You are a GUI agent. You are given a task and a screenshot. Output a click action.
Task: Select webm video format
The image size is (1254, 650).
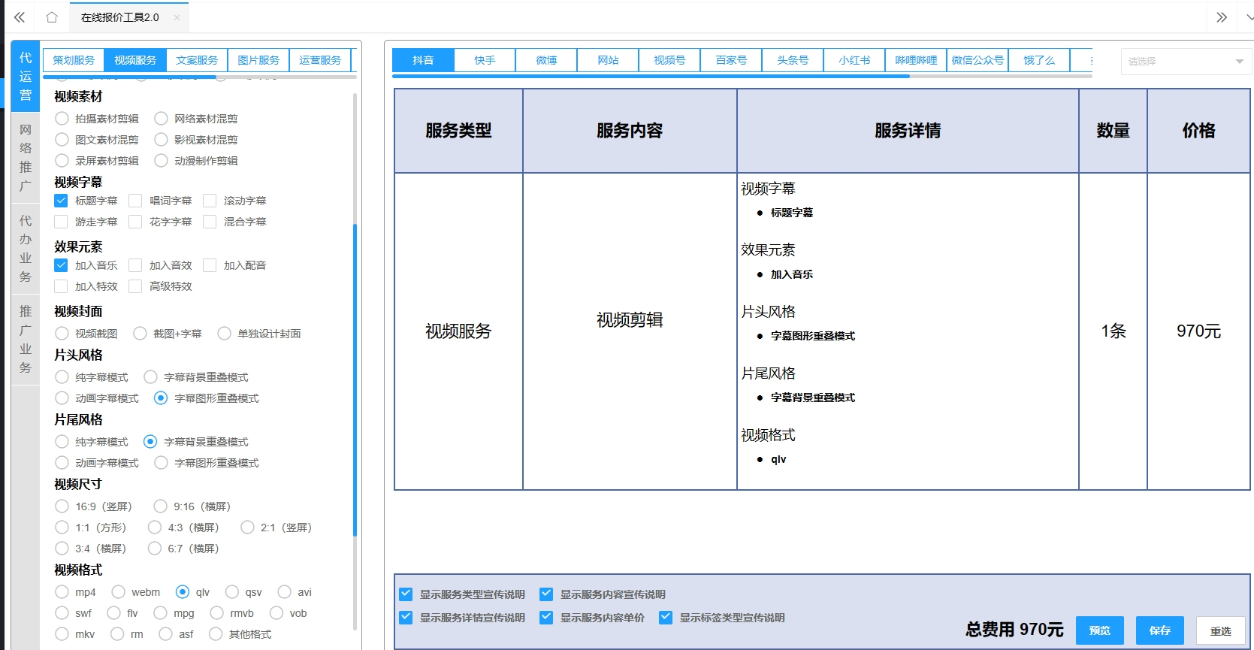(x=118, y=592)
